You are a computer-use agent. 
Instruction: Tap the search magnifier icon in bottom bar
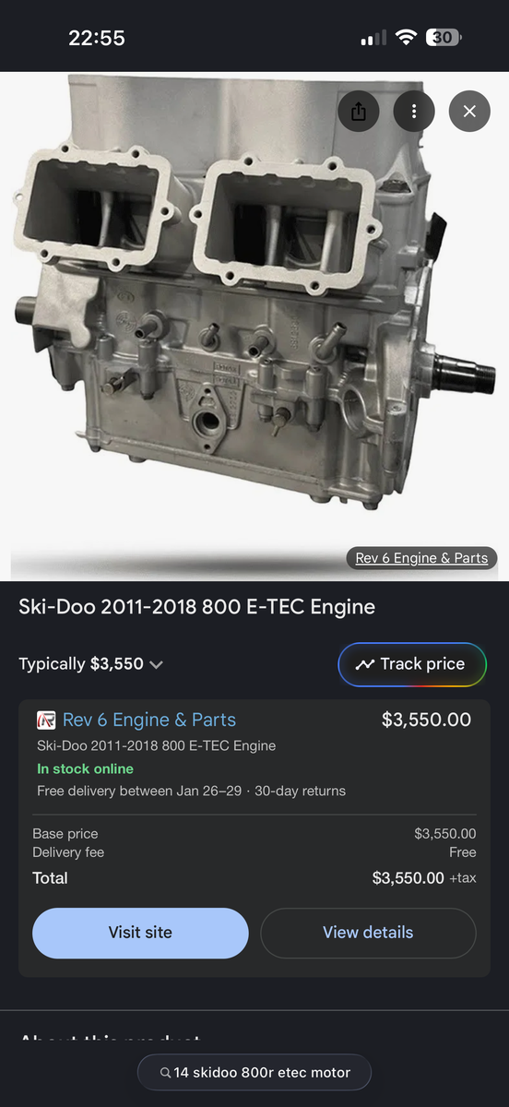(x=165, y=1073)
